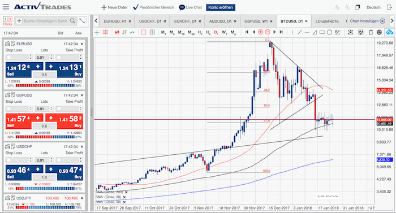Adjust the EURUSD Lots stepper arrows
The image size is (396, 213).
pyautogui.click(x=51, y=57)
